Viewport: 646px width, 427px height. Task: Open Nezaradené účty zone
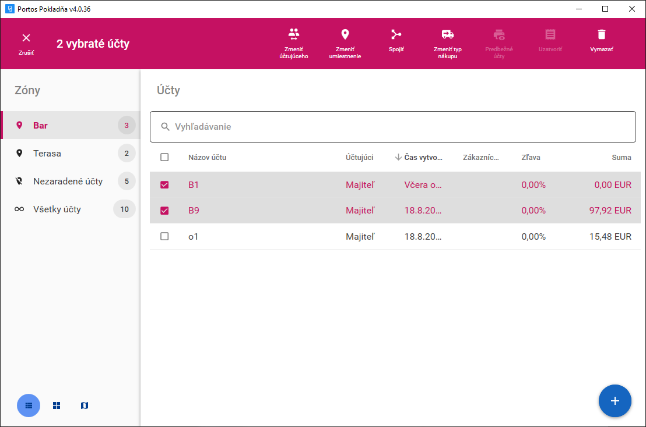click(x=68, y=182)
